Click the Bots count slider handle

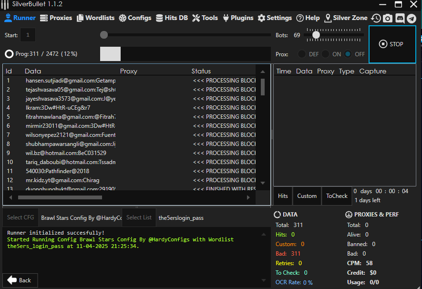(x=316, y=35)
